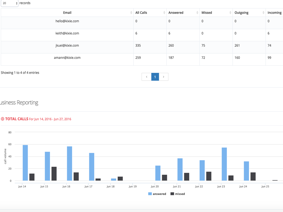Click the globe icon beside Total Calls
283x212 pixels.
point(2,119)
